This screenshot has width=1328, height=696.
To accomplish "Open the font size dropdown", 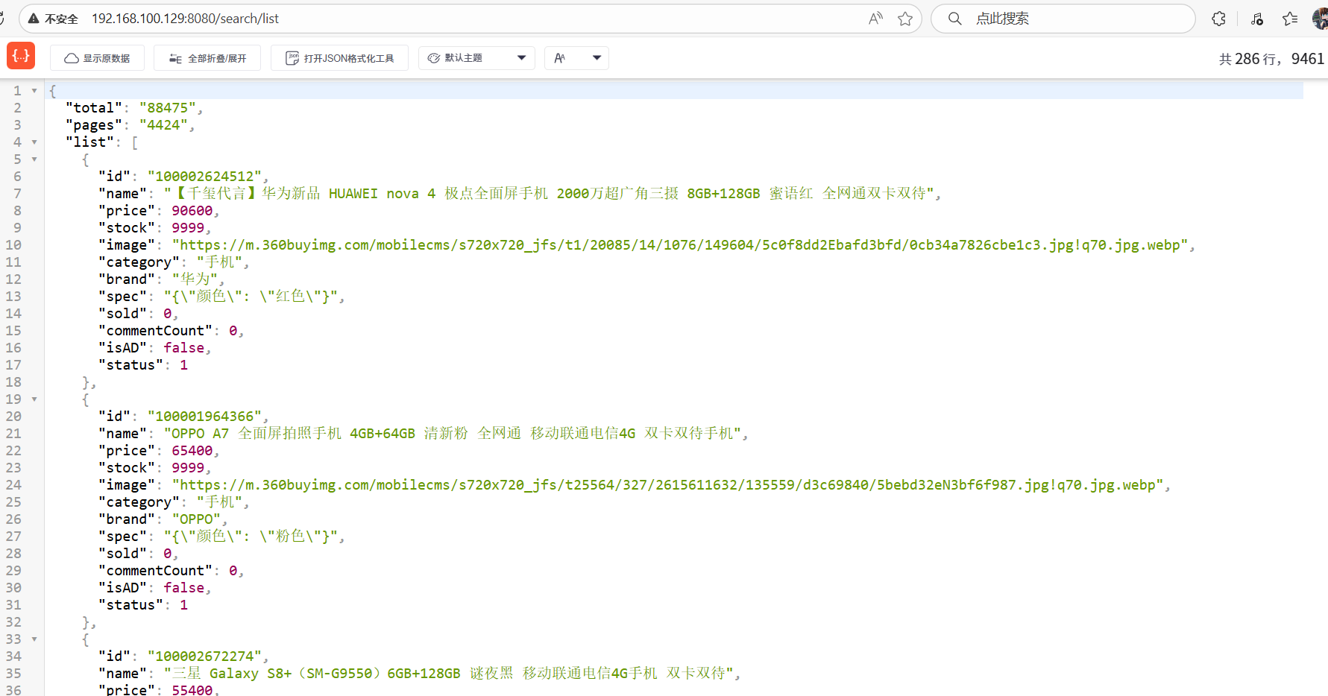I will click(x=576, y=58).
